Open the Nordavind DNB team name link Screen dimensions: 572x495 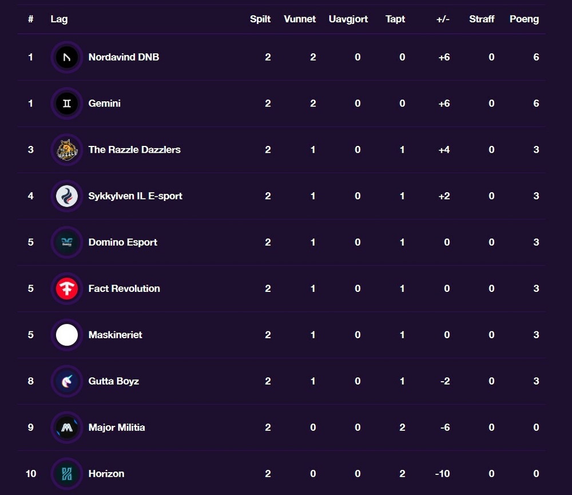pyautogui.click(x=124, y=57)
